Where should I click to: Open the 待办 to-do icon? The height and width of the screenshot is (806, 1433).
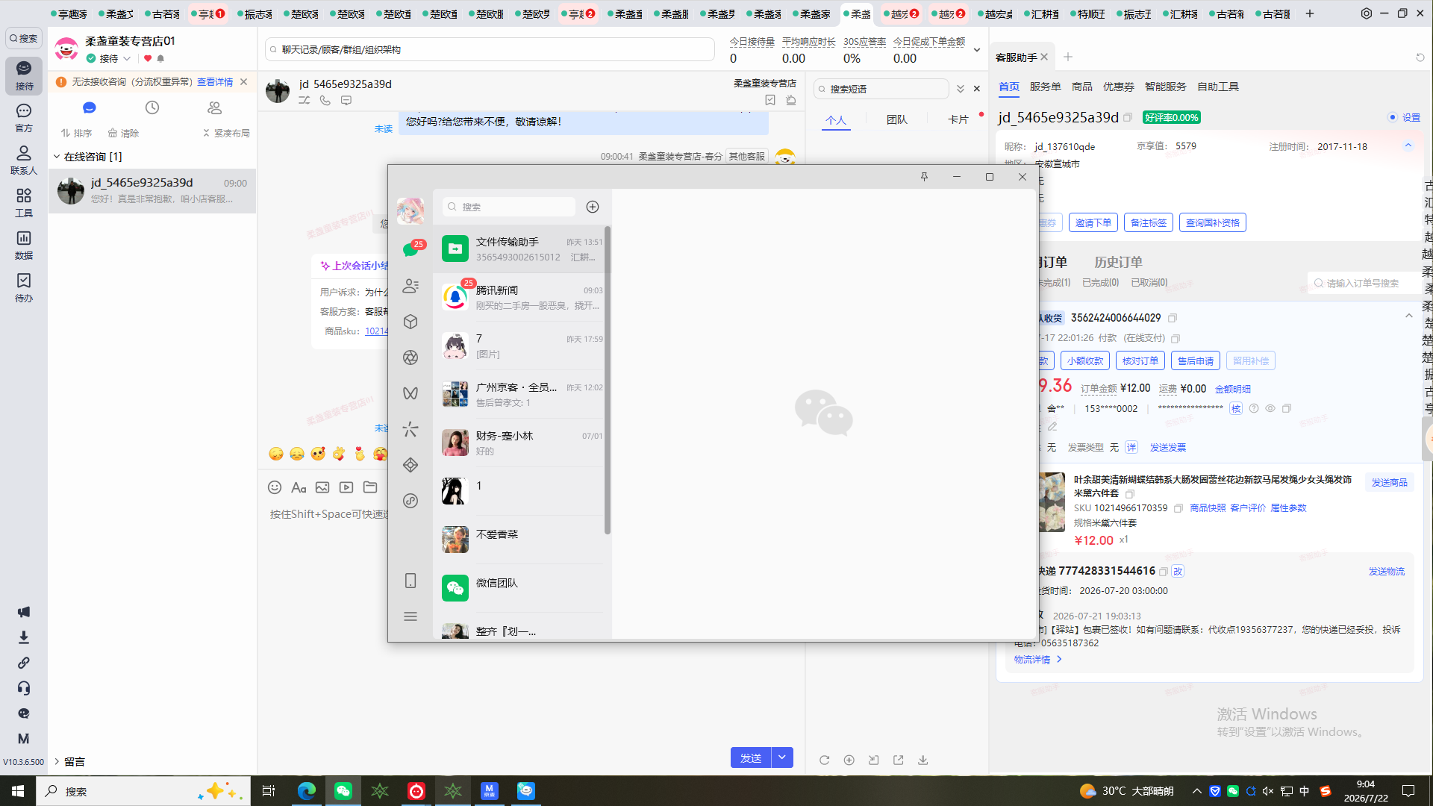(x=24, y=287)
